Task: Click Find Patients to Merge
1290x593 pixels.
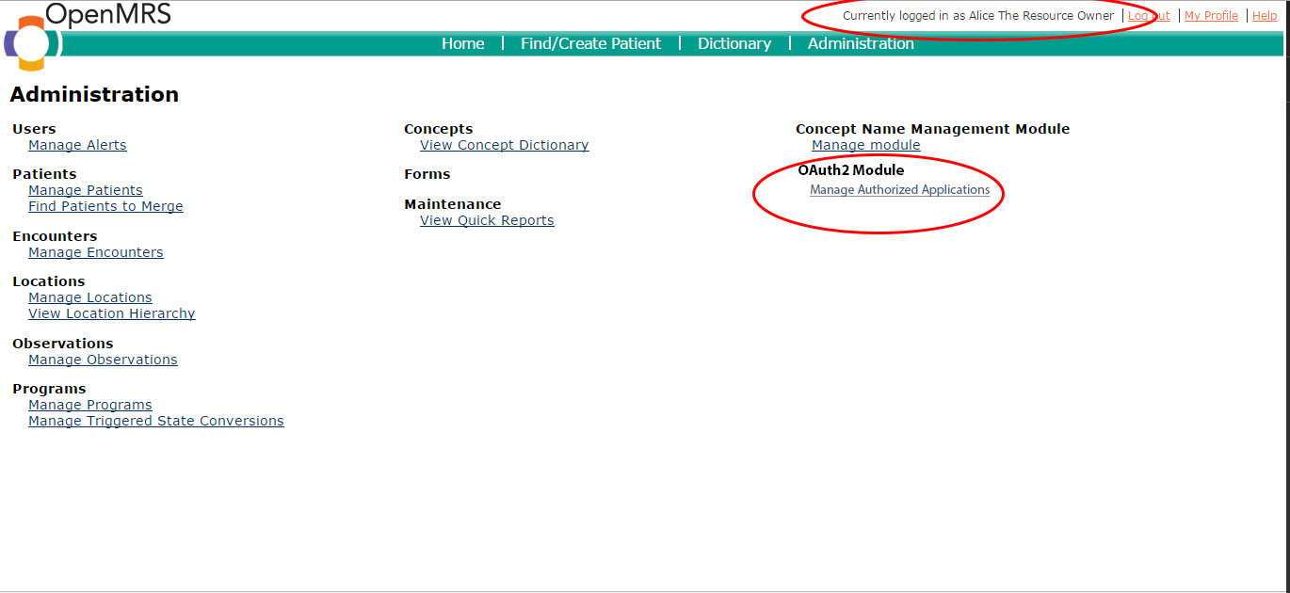Action: [x=105, y=206]
